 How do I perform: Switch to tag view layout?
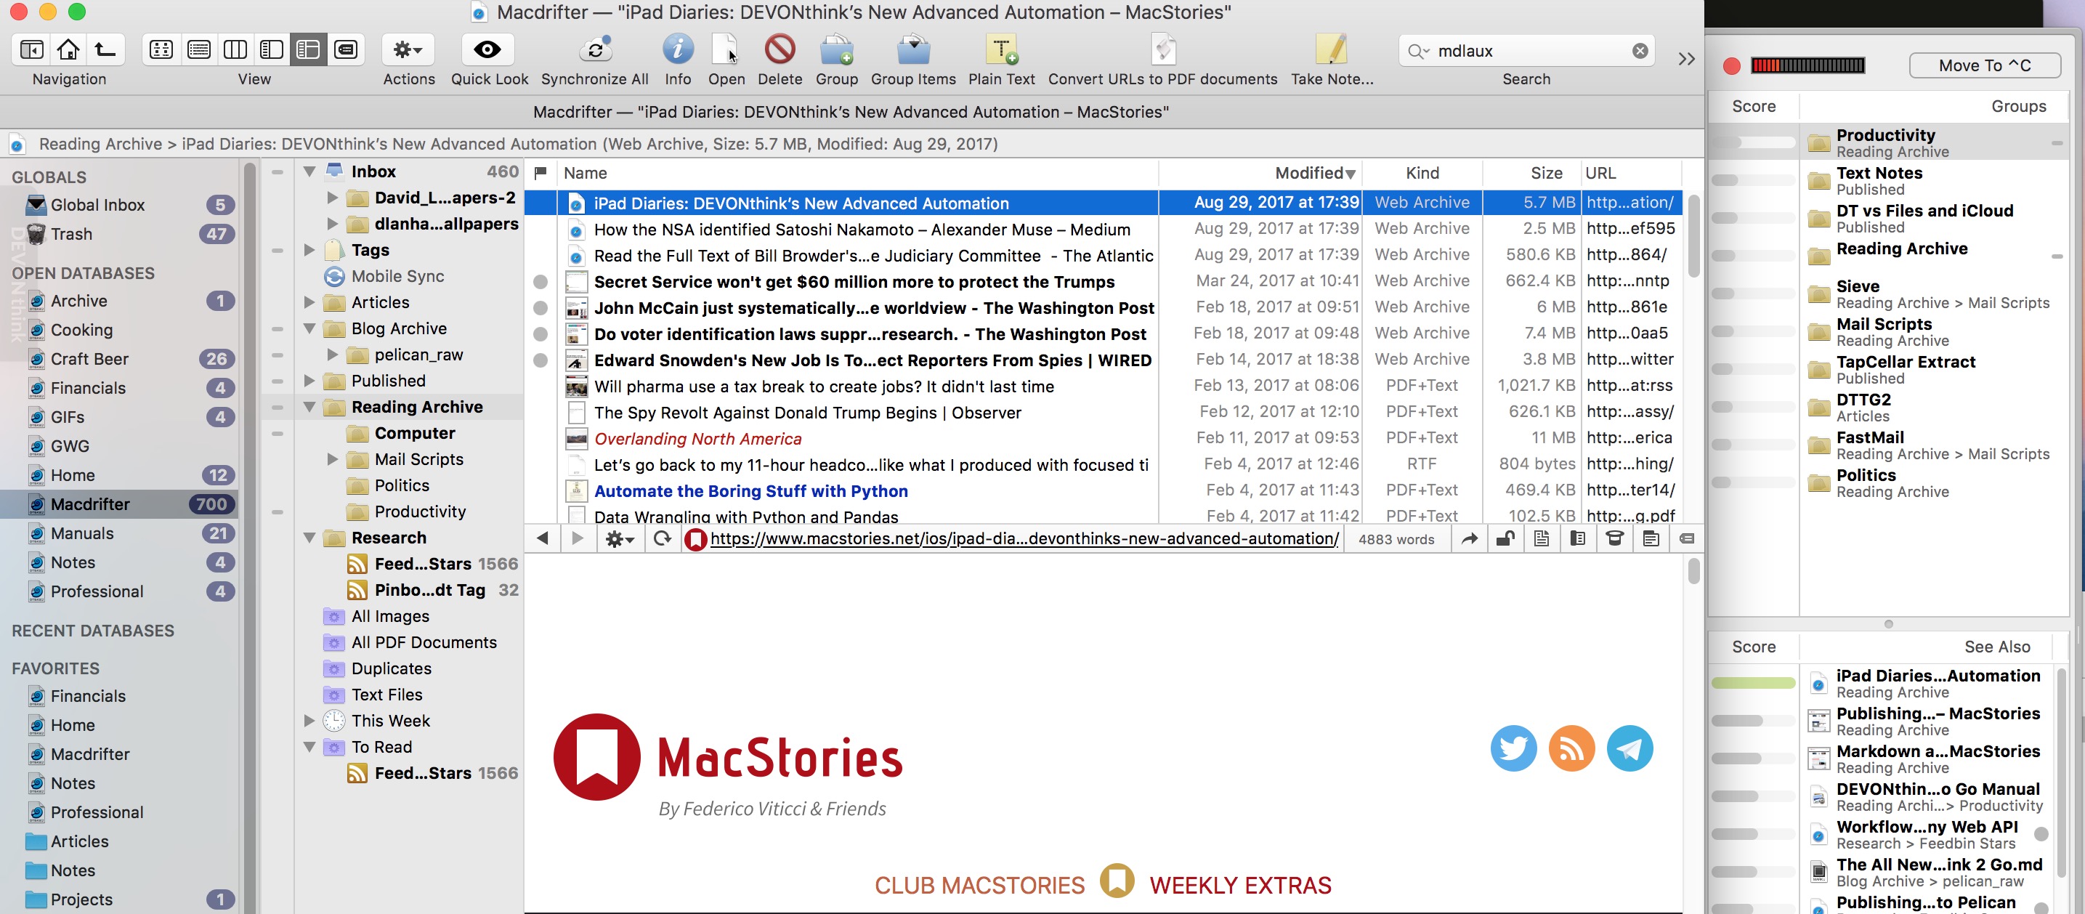[x=346, y=50]
